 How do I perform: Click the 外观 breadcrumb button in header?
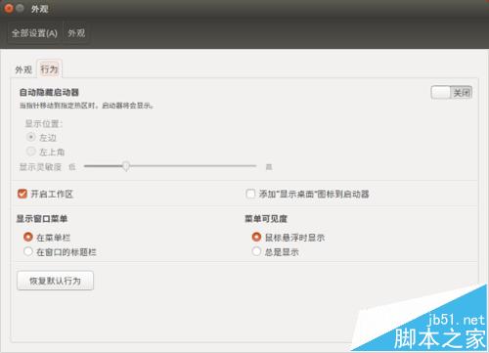click(x=76, y=33)
